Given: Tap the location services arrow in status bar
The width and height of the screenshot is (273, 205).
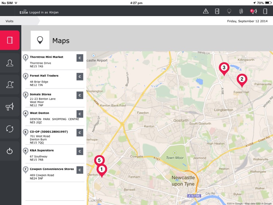Looking at the screenshot, I should [254, 3].
